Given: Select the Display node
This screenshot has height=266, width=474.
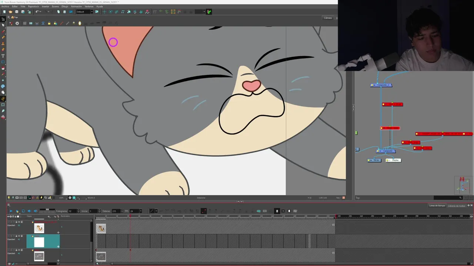Looking at the screenshot, I should [x=393, y=160].
